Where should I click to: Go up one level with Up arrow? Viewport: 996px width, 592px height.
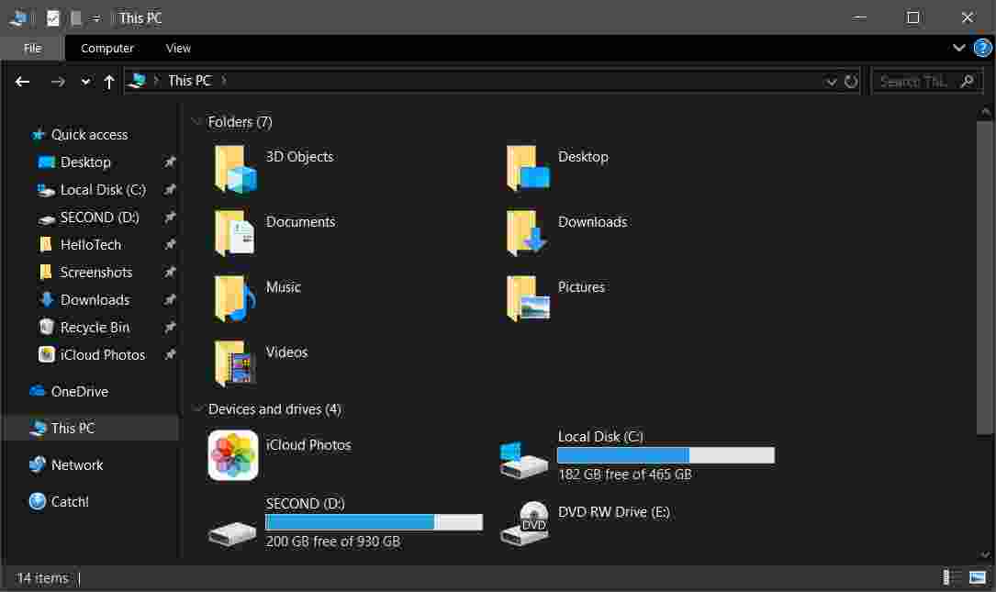(x=108, y=82)
